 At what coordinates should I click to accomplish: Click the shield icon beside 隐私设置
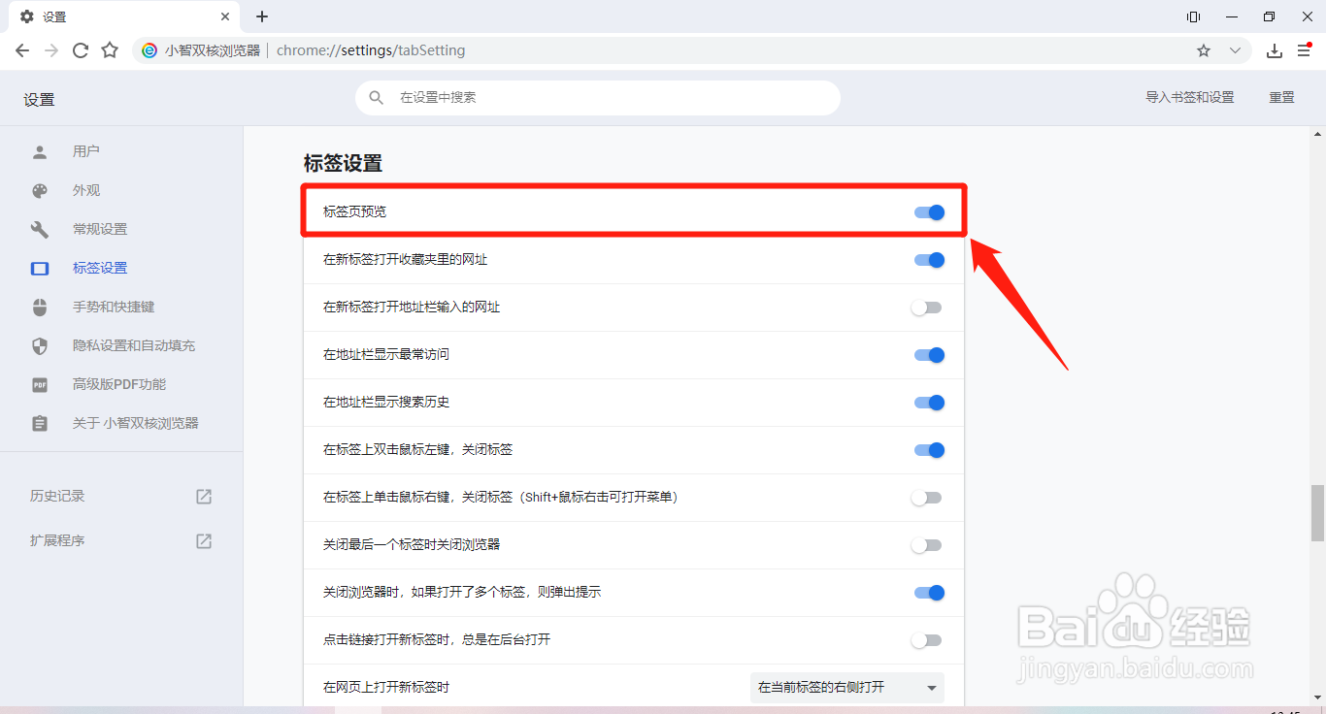click(x=40, y=345)
